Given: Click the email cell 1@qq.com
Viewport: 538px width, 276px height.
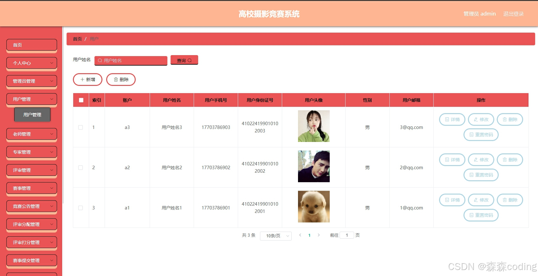Looking at the screenshot, I should point(411,208).
